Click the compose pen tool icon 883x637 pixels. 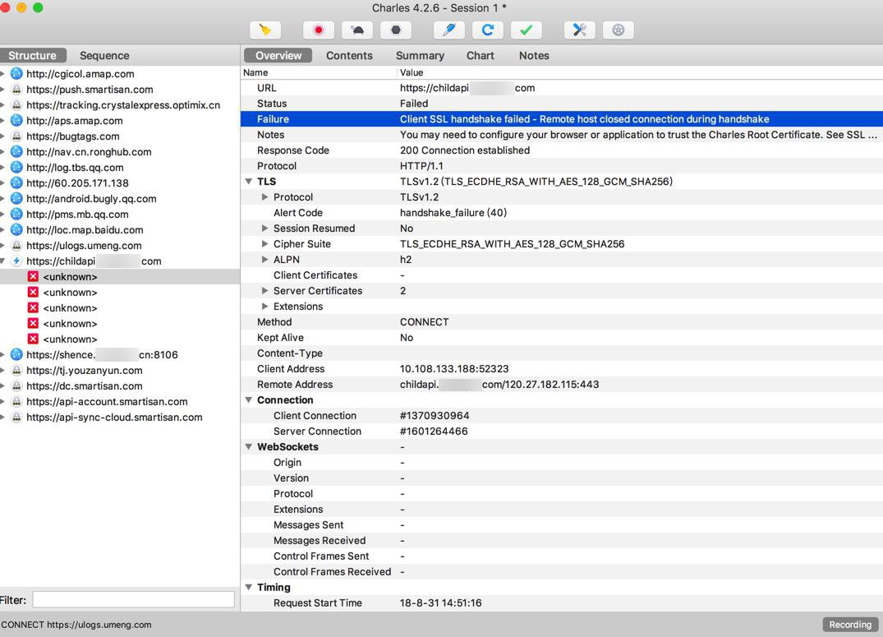448,30
